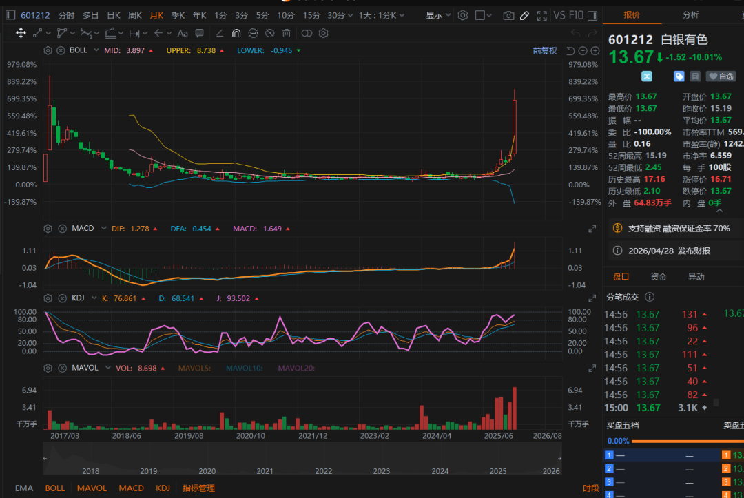
Task: Add a comment bubble note
Action: (x=200, y=33)
